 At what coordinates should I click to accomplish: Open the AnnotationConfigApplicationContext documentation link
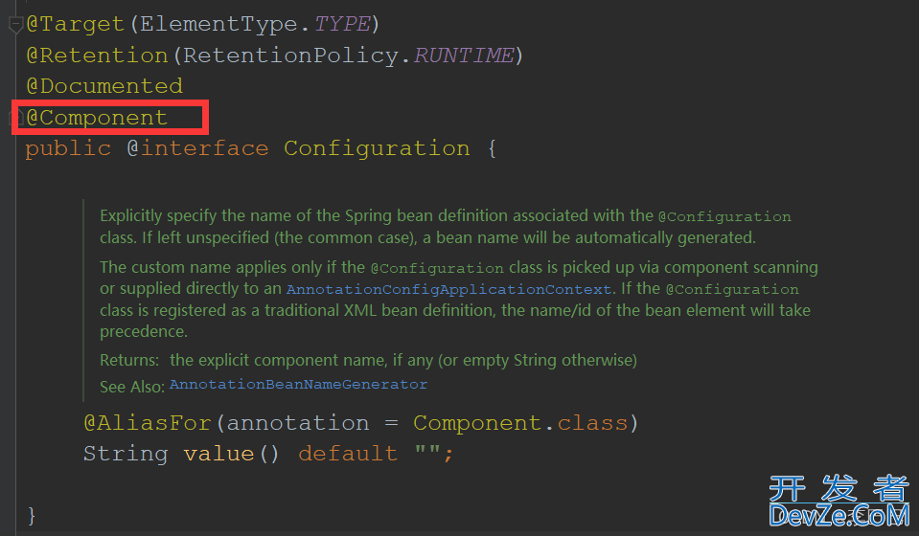(448, 289)
